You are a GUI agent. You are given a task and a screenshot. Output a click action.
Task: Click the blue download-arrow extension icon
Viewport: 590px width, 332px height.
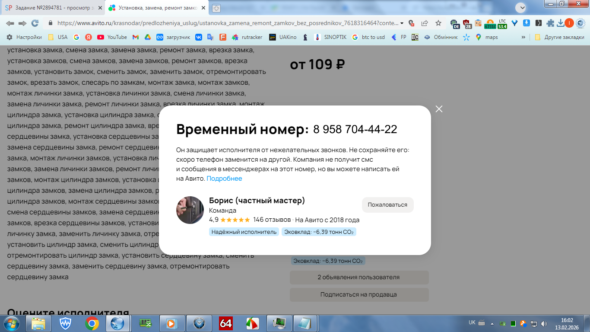point(527,23)
